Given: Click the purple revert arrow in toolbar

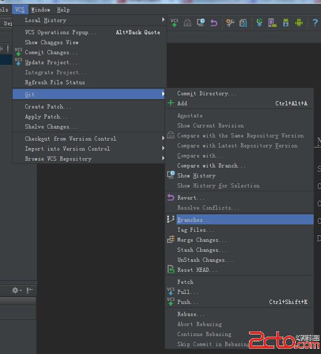Looking at the screenshot, I should pyautogui.click(x=214, y=23).
